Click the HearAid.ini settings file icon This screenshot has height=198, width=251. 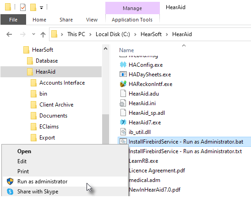[x=123, y=103]
